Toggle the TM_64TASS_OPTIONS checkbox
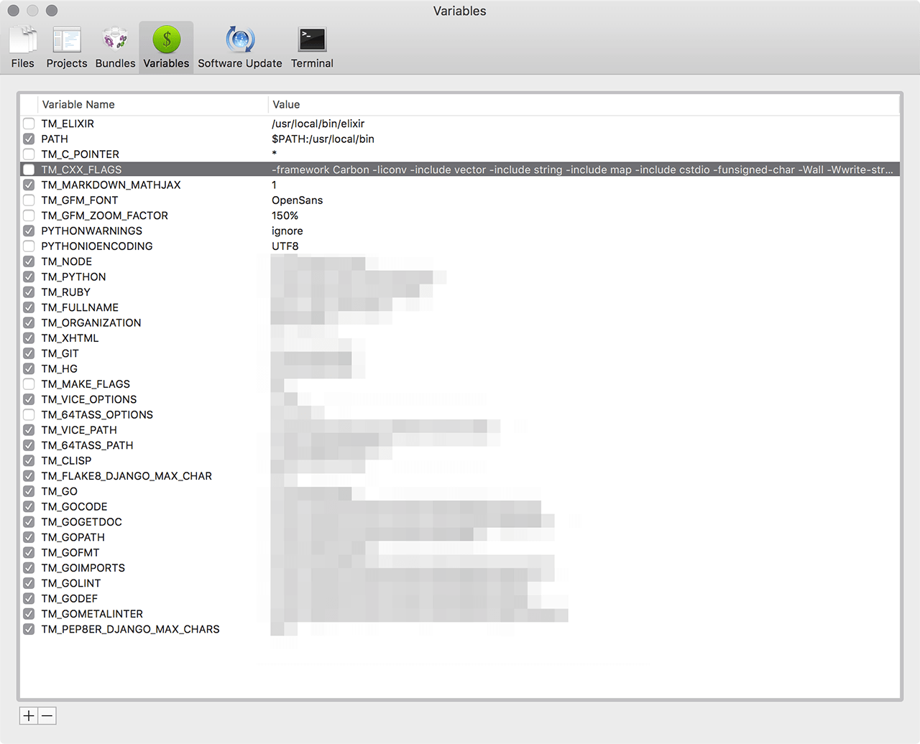The height and width of the screenshot is (744, 920). tap(29, 414)
